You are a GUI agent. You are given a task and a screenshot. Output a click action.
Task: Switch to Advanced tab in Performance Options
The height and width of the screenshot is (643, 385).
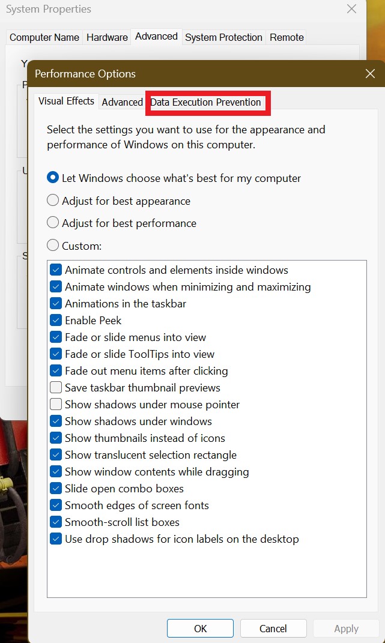click(x=122, y=102)
